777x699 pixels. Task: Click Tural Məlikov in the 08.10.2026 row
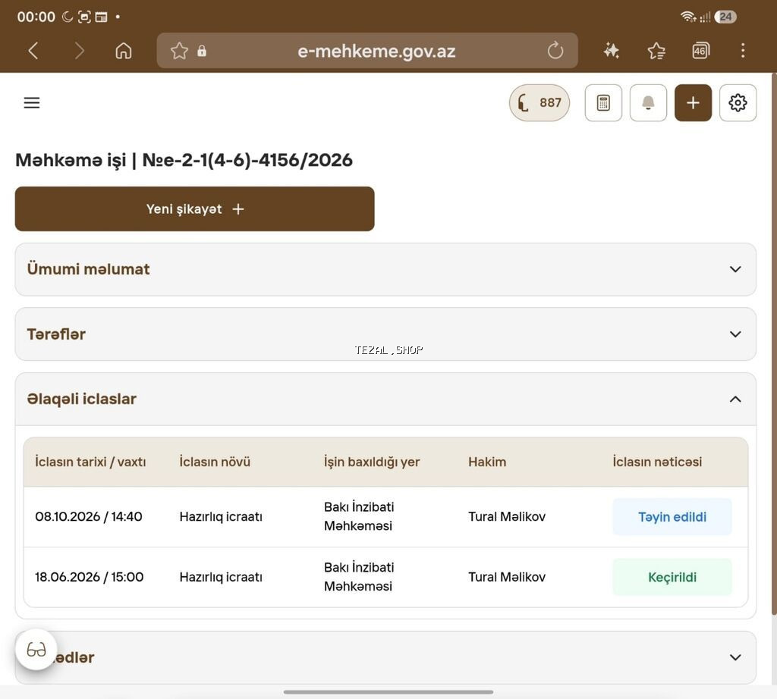click(507, 517)
